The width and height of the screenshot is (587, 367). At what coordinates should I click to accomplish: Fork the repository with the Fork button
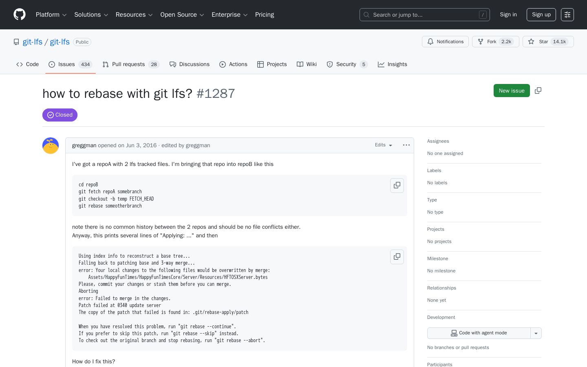496,42
